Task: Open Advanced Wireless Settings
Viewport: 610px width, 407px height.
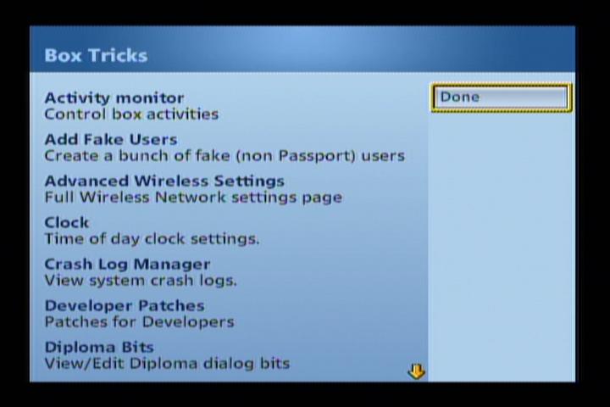Action: pos(164,181)
